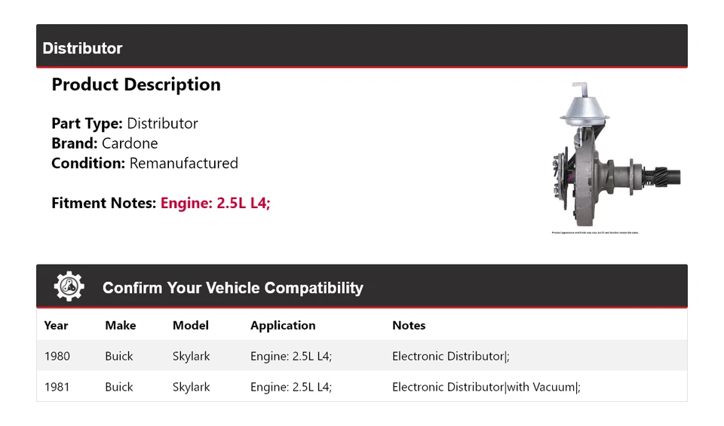Click the 1981 row Engine application cell
724x426 pixels.
(291, 387)
